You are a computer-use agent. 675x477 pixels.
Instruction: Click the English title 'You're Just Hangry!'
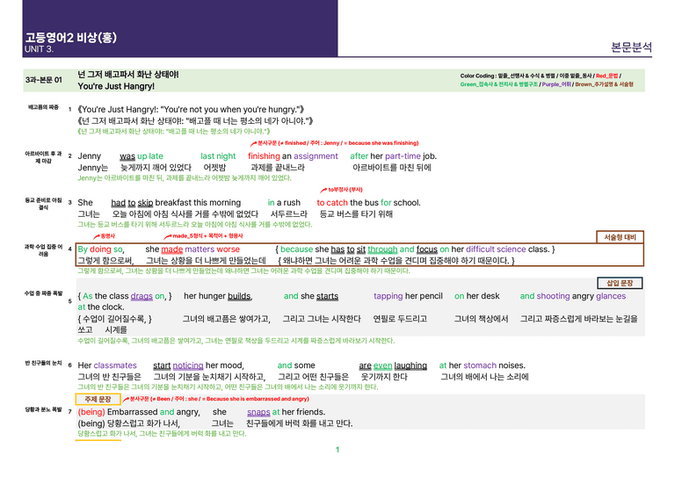(116, 86)
